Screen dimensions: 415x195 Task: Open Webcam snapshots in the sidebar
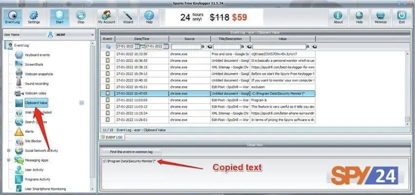pos(39,74)
